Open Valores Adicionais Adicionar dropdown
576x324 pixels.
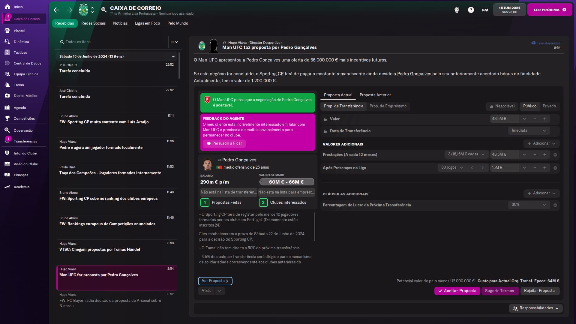tap(541, 143)
